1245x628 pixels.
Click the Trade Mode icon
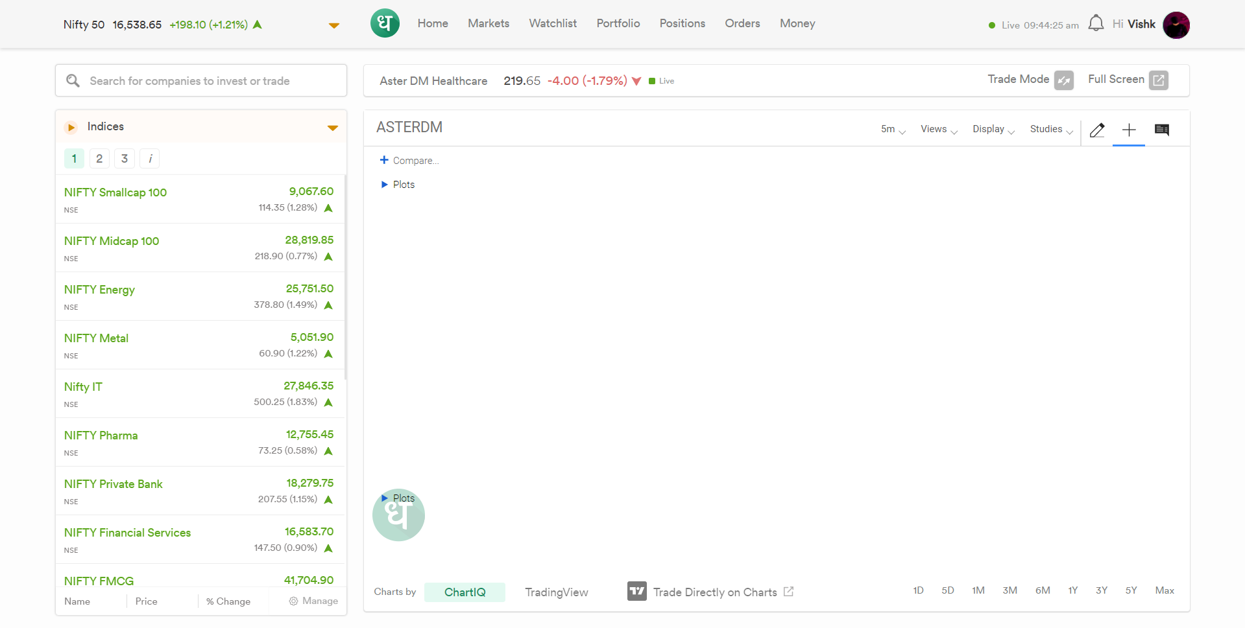1064,80
